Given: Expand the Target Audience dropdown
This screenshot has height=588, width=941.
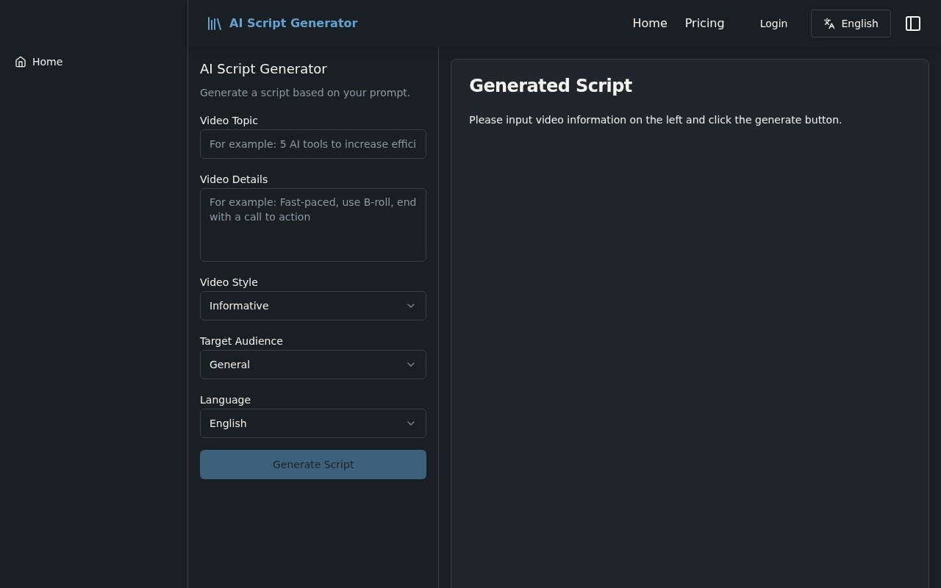Looking at the screenshot, I should 313,365.
